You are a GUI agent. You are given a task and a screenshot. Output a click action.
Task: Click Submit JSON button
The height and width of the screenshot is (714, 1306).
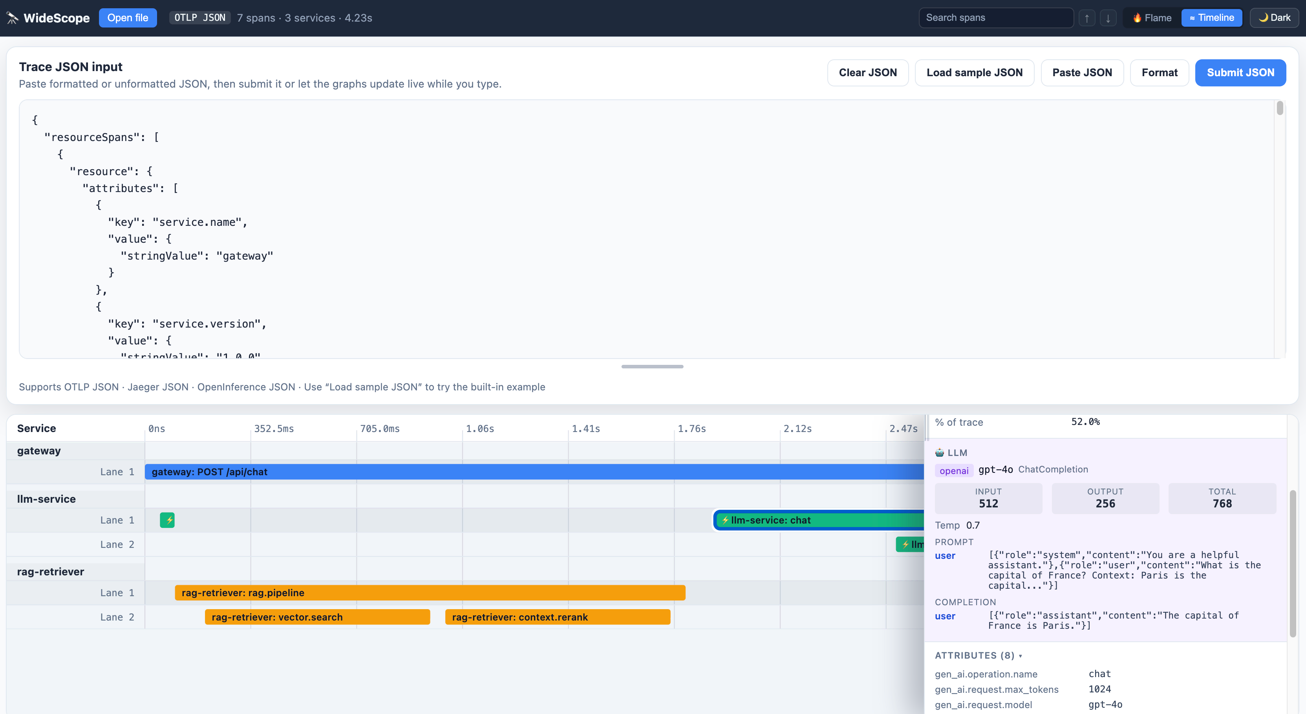pyautogui.click(x=1240, y=73)
